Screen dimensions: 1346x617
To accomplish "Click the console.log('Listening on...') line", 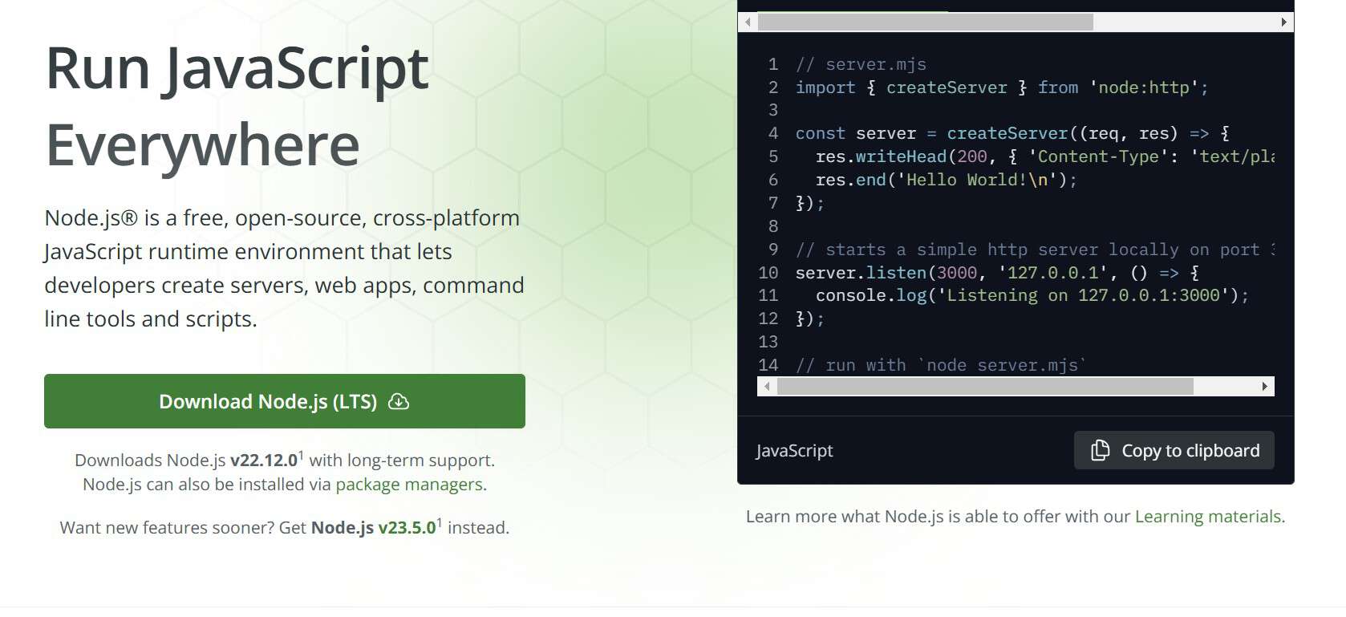I will coord(1032,295).
